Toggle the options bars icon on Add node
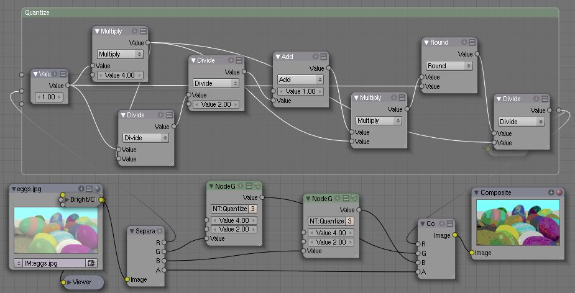This screenshot has width=575, height=293. click(323, 56)
